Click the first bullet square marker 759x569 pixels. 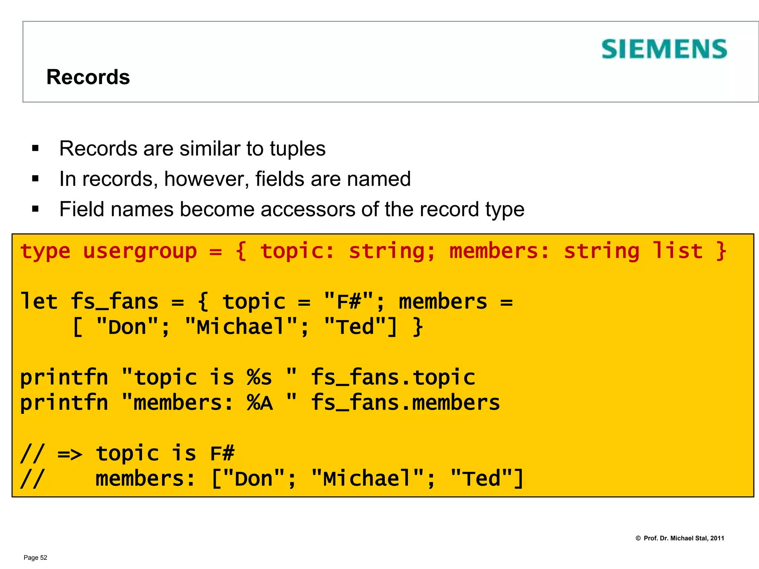pyautogui.click(x=36, y=149)
